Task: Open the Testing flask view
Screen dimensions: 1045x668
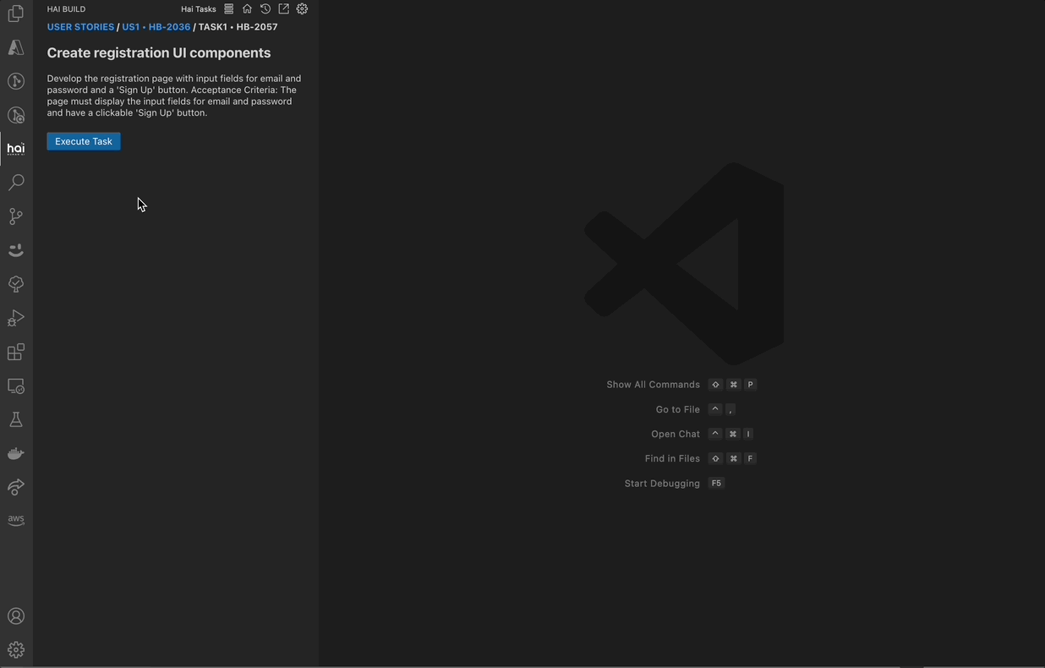Action: point(16,419)
